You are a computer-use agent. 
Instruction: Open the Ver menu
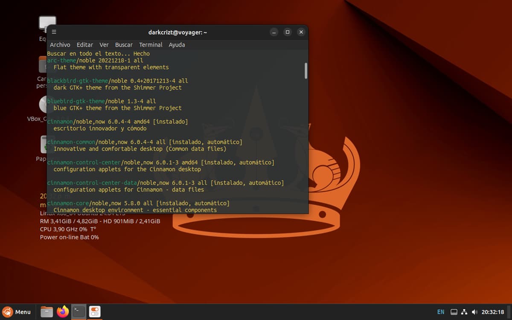point(104,45)
